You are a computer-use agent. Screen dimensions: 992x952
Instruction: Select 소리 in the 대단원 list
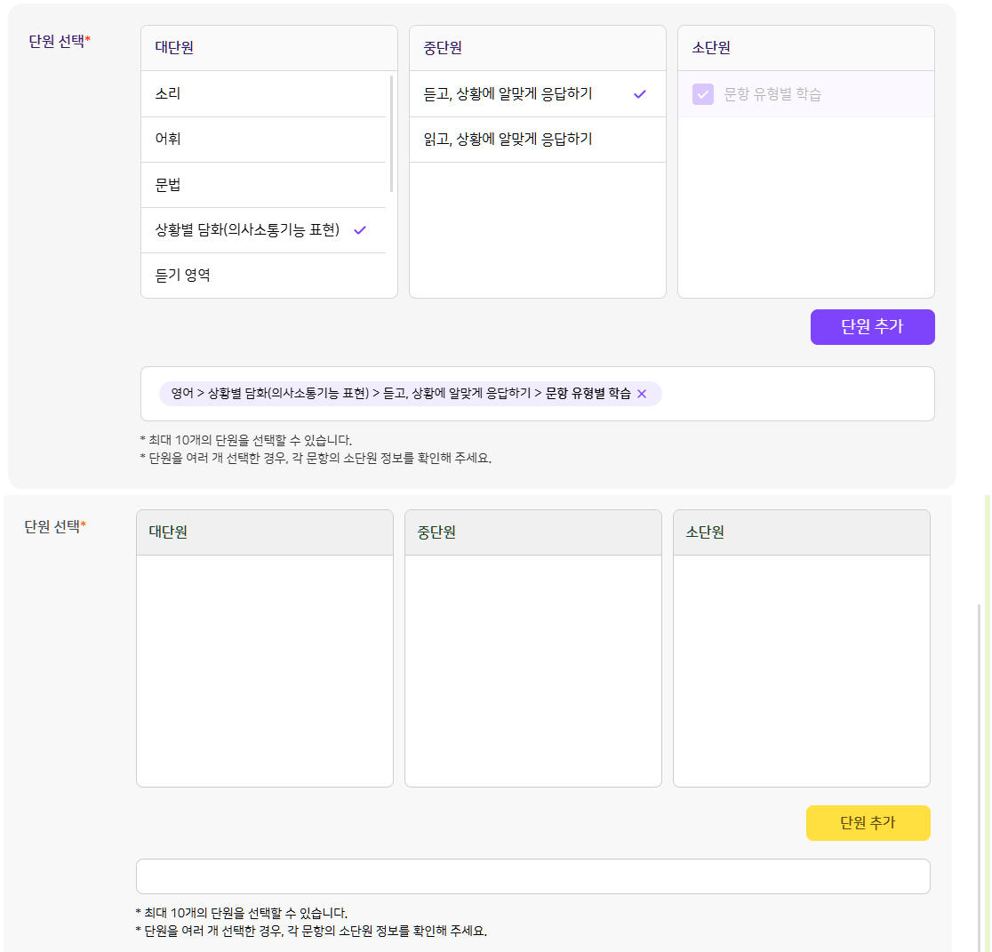263,94
